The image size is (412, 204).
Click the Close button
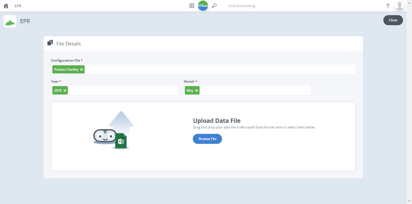click(393, 20)
